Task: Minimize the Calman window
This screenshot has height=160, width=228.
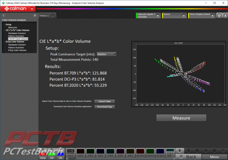Action: tap(206, 3)
